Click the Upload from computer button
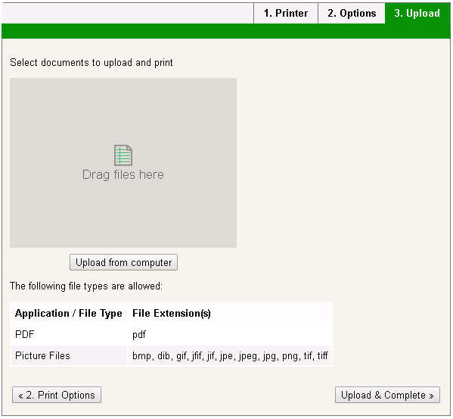The height and width of the screenshot is (419, 453). point(124,262)
